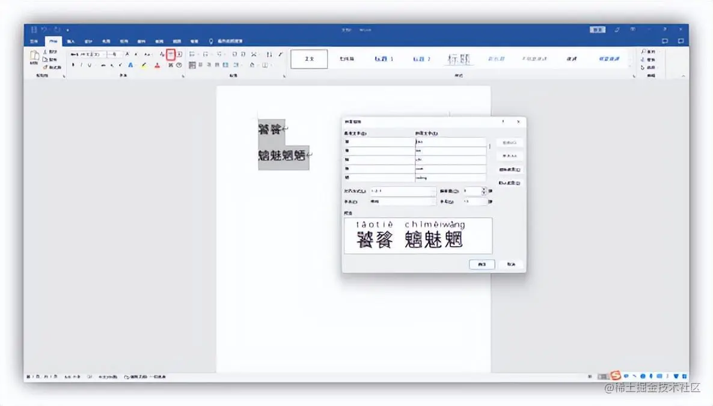Image resolution: width=713 pixels, height=406 pixels.
Task: Toggle Superscript formatting
Action: [x=120, y=65]
